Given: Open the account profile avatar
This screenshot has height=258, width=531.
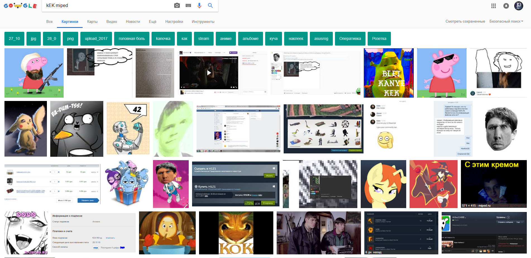Looking at the screenshot, I should pos(519,6).
